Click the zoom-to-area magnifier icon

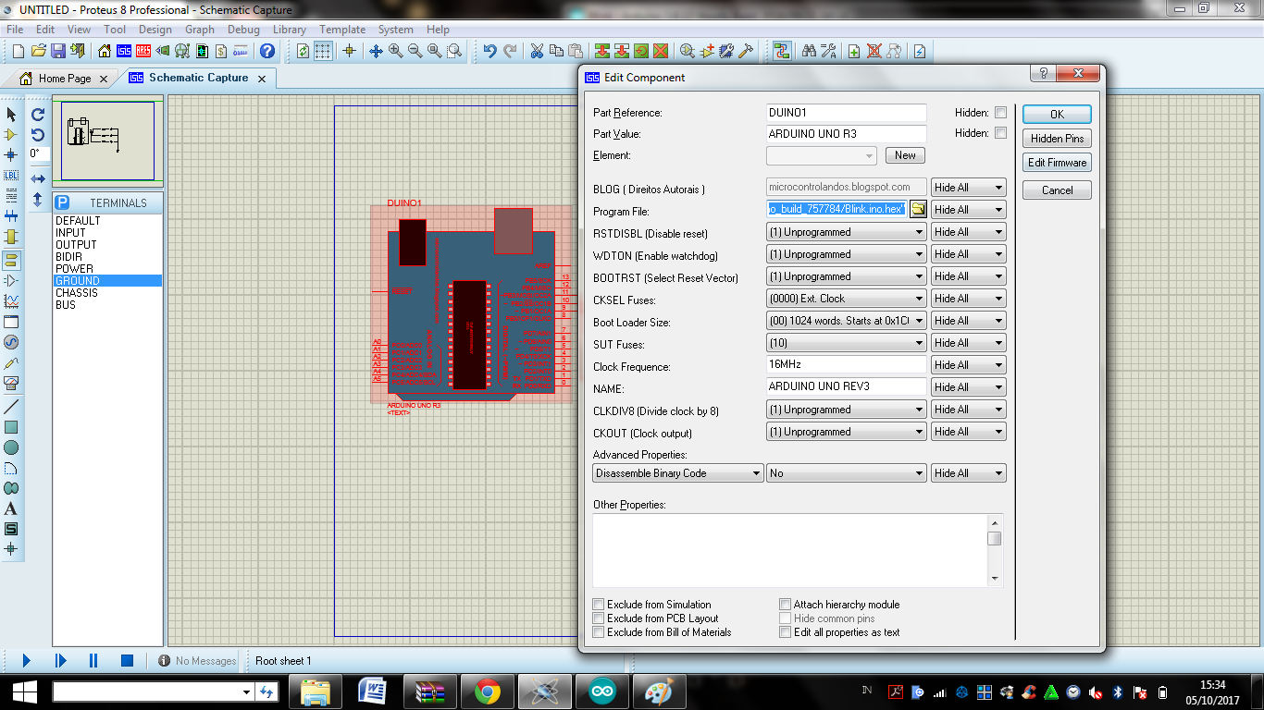click(x=452, y=52)
